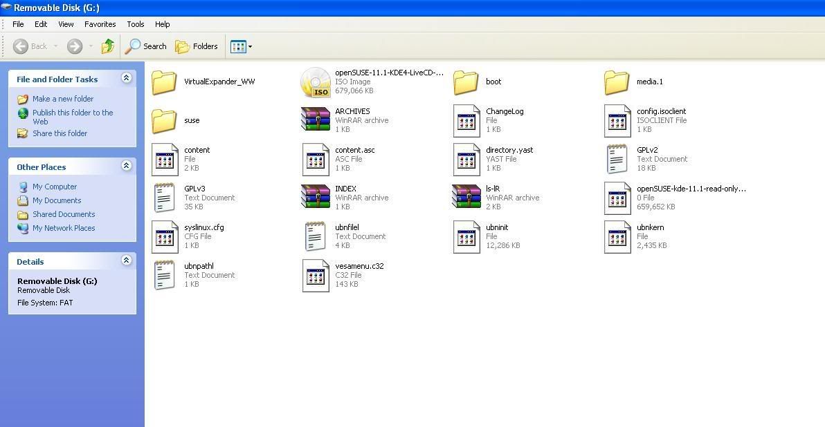Open the Search magnifier tool
The height and width of the screenshot is (427, 825).
click(x=146, y=46)
